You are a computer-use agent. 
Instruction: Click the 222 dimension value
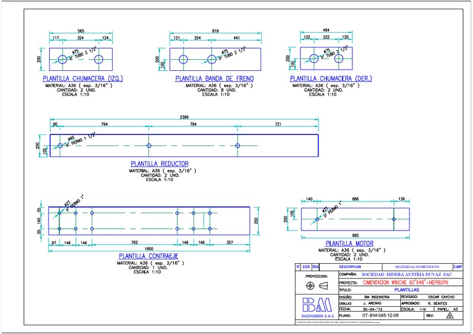[326, 37]
